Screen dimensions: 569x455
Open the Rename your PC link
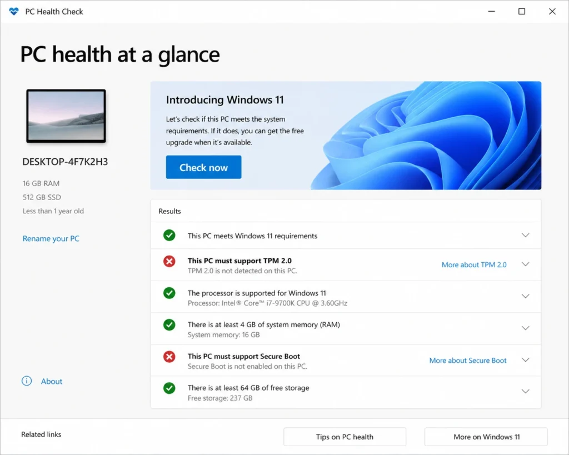pos(51,238)
